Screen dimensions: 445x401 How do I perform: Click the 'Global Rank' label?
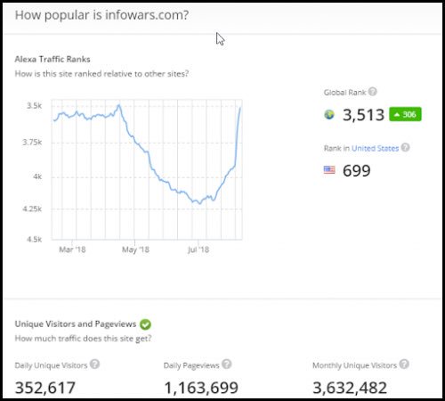click(344, 93)
